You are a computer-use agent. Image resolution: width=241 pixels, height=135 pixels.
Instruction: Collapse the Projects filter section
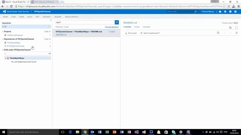3,31
